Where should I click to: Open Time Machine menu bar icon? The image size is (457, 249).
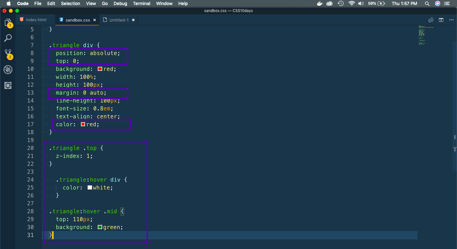(341, 3)
